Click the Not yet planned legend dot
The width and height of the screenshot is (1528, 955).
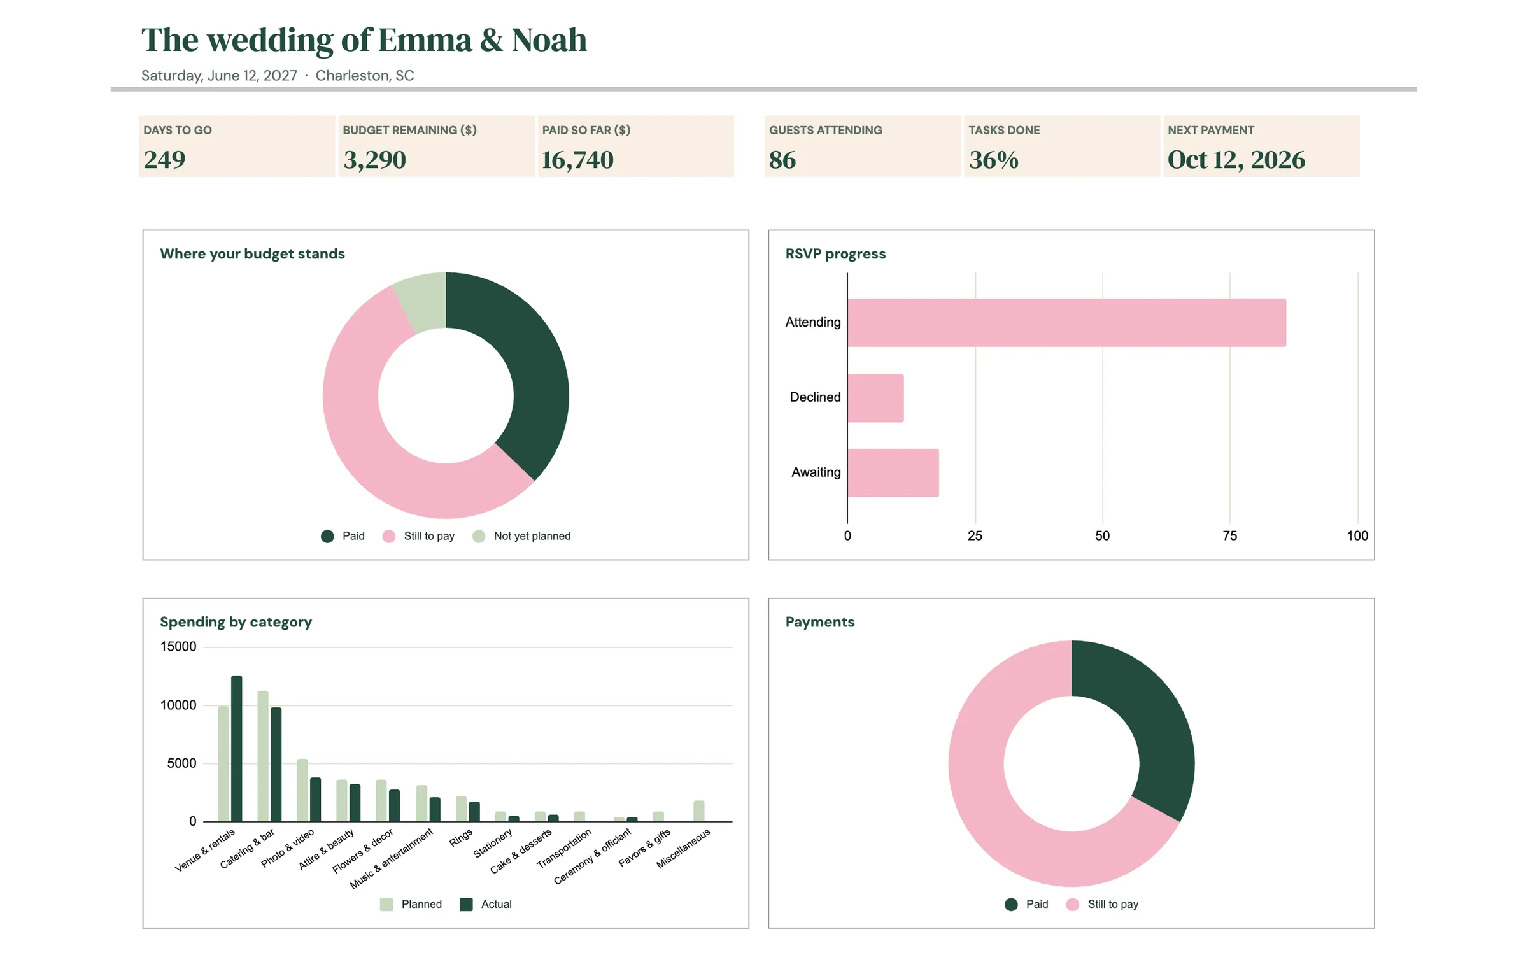(x=479, y=536)
